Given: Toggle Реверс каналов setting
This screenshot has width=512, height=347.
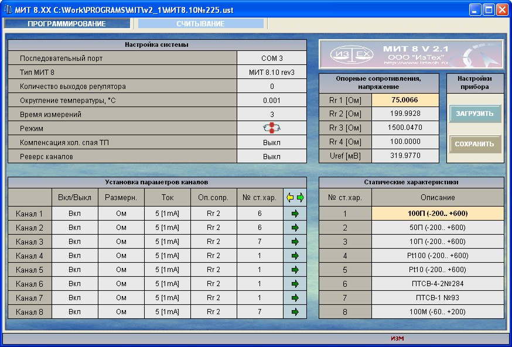Looking at the screenshot, I should (272, 156).
